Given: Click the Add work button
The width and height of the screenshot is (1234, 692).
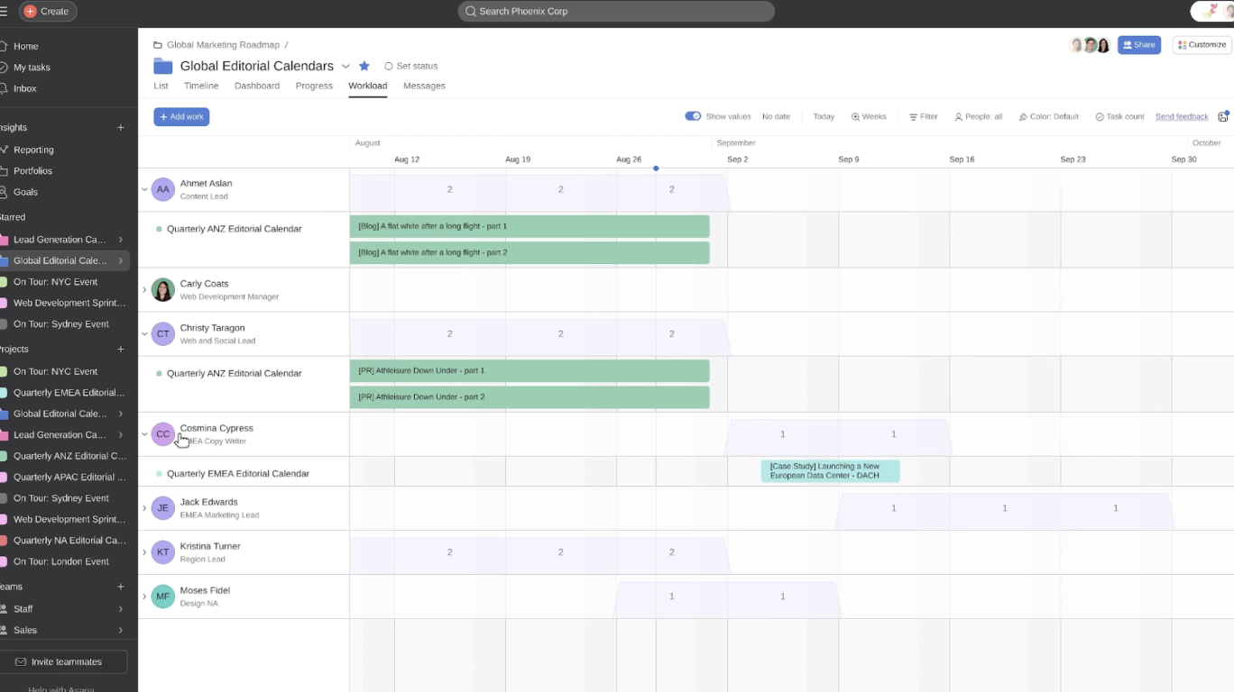Looking at the screenshot, I should (181, 116).
